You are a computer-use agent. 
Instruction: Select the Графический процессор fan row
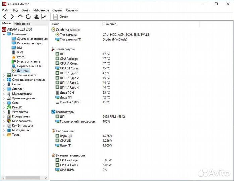coord(77,121)
